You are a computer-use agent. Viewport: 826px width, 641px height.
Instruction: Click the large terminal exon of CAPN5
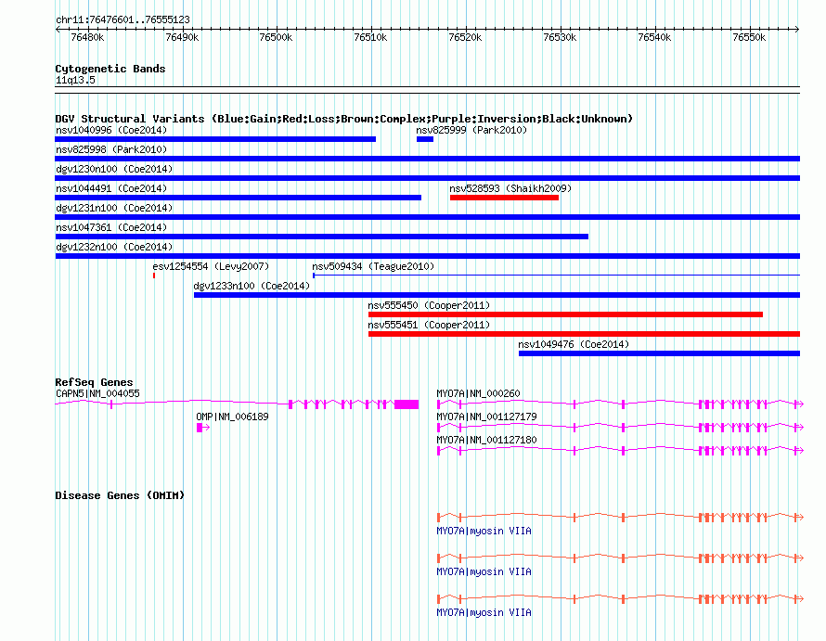coord(407,404)
